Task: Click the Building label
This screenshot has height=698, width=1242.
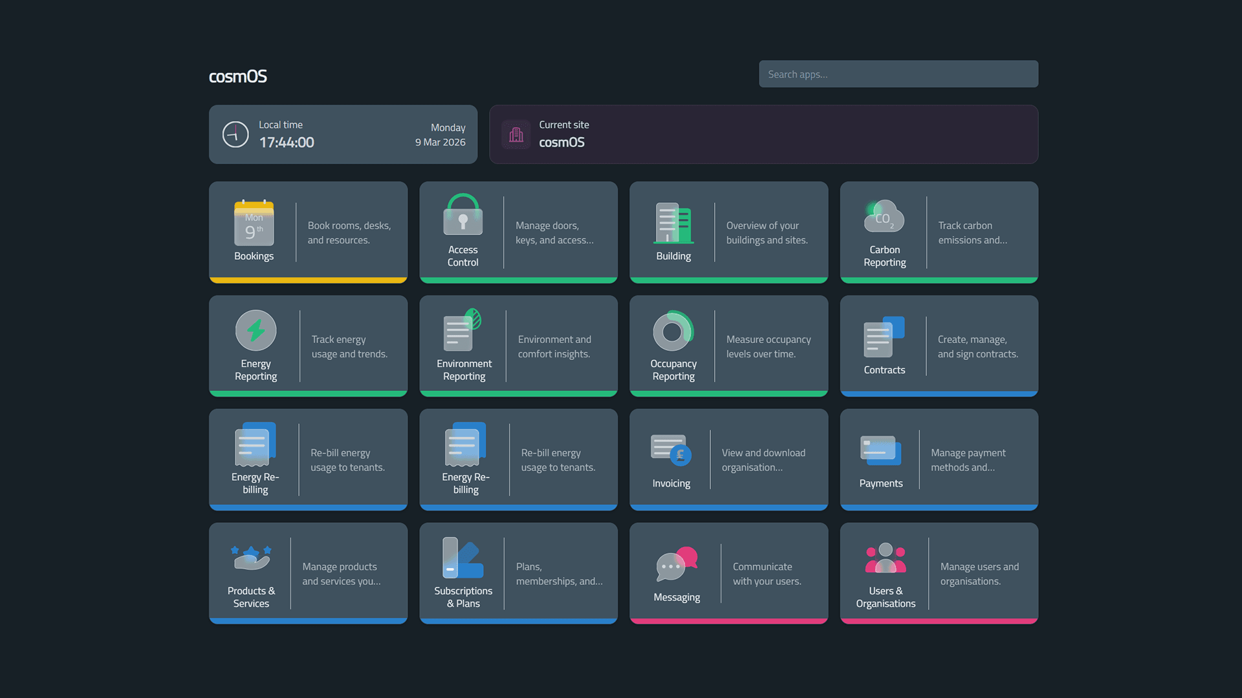Action: point(673,256)
